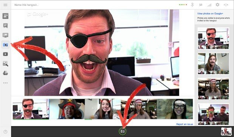The image size is (234, 137).
Task: Launch the Google Effects icon
Action: [5, 64]
